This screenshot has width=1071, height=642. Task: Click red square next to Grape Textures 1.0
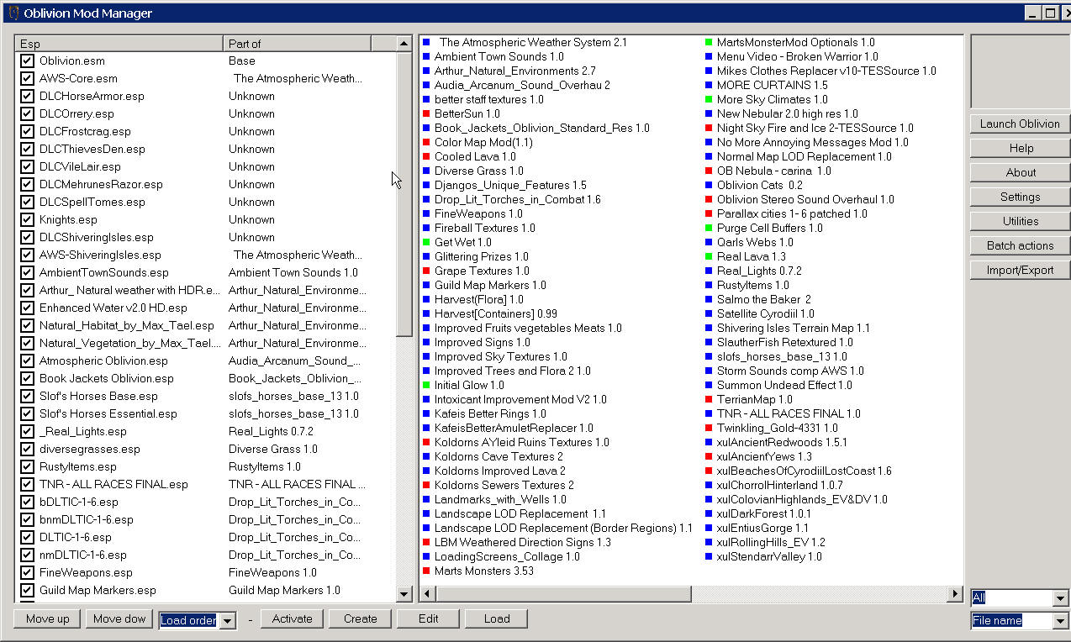426,271
